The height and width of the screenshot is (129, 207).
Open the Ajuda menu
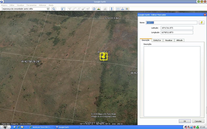51,5
